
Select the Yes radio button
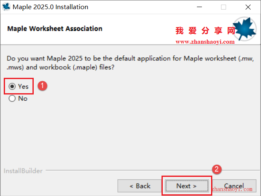[12, 87]
